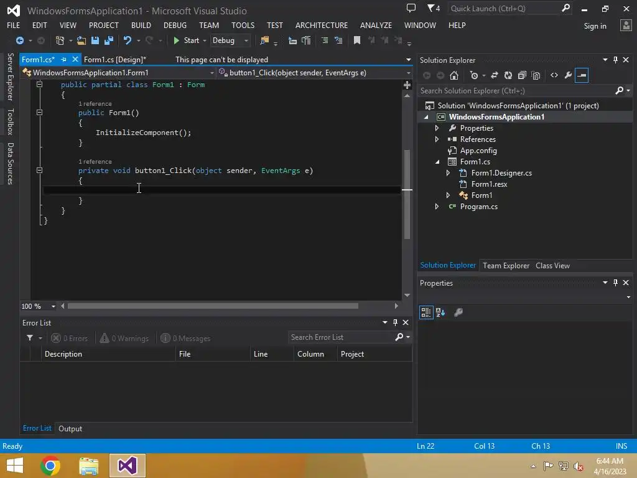Open Pending Changes Filter in Solution Explorer
The width and height of the screenshot is (637, 478).
pos(473,75)
